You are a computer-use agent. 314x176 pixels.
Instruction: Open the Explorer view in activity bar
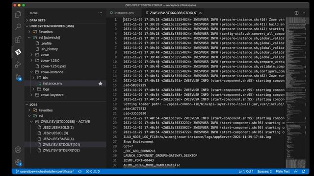18,14
